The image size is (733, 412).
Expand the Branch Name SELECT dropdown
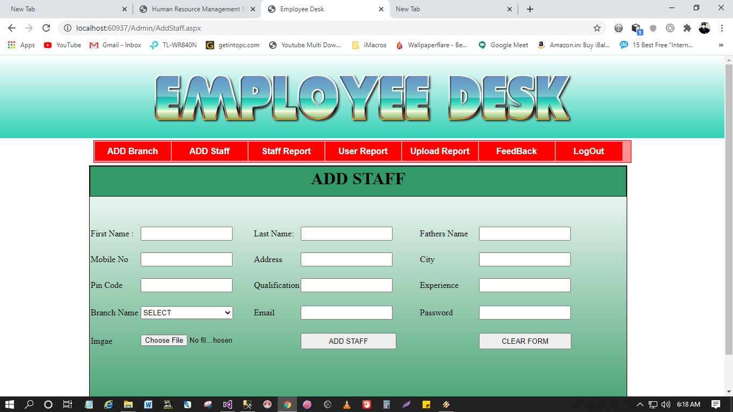186,313
